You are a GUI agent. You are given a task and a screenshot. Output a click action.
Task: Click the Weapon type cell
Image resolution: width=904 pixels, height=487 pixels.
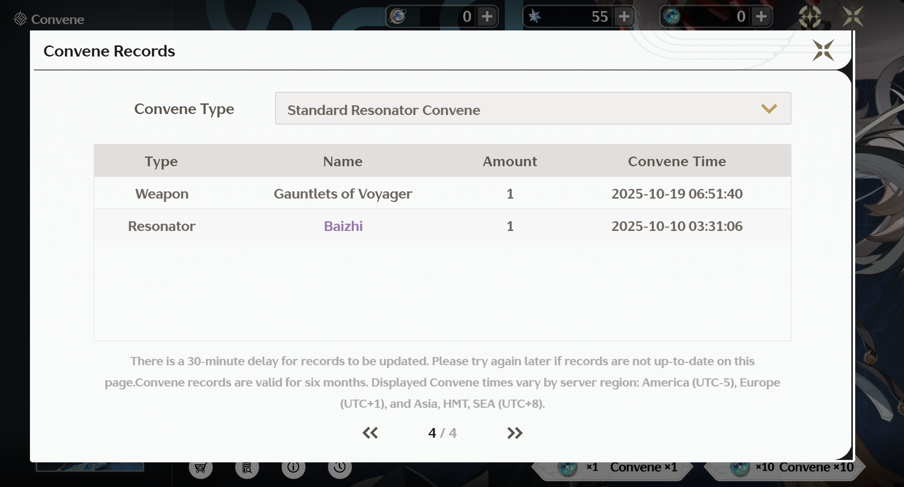tap(162, 194)
